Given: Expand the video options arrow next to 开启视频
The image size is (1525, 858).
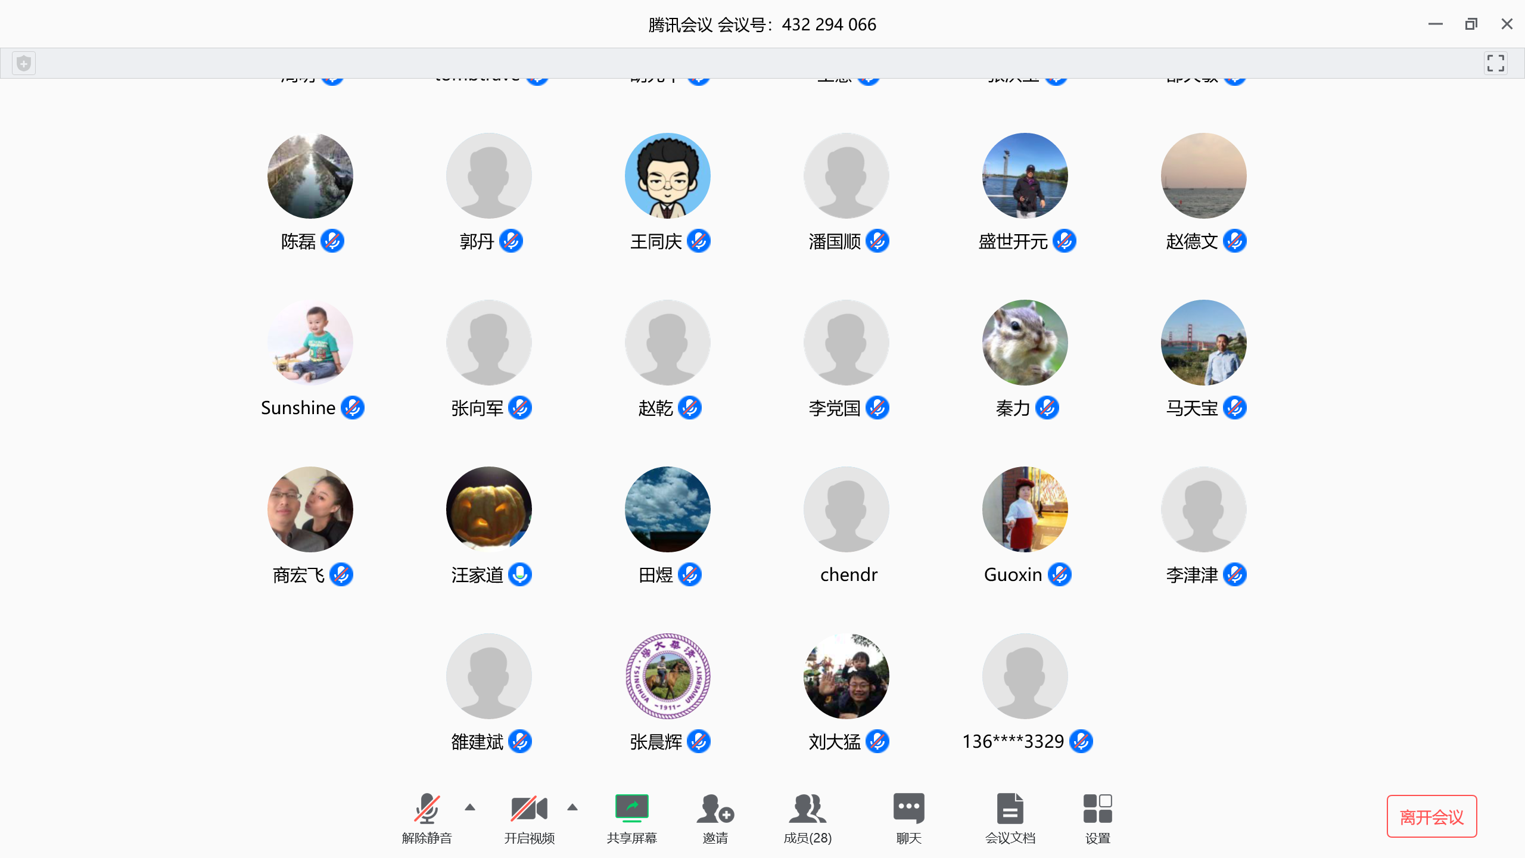Looking at the screenshot, I should coord(572,807).
